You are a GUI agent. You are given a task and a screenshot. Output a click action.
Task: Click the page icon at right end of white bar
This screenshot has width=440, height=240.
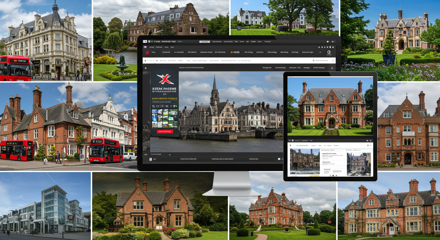click(333, 61)
